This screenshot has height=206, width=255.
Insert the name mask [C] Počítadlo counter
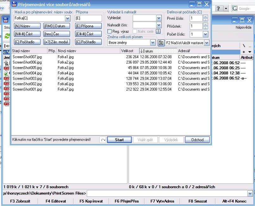(x=27, y=42)
